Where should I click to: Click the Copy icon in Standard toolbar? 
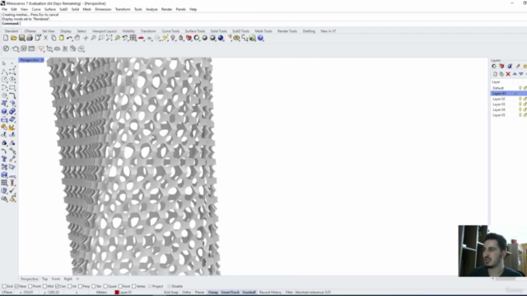[x=54, y=38]
